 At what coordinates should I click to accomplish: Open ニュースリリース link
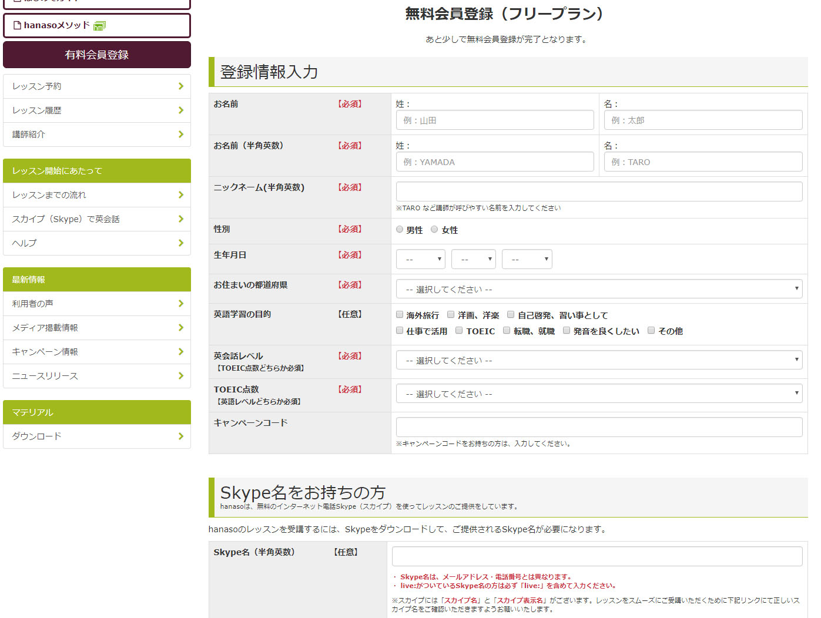pos(97,376)
